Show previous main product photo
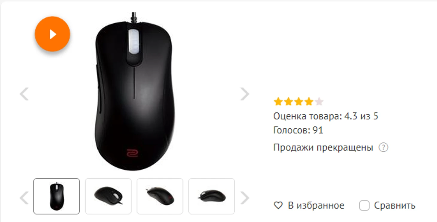437x222 pixels. click(24, 94)
